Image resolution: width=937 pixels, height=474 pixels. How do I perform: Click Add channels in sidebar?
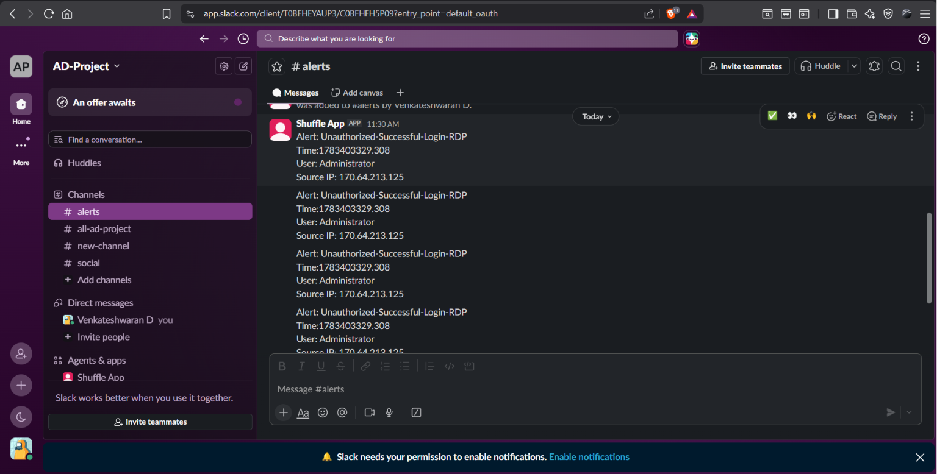tap(150, 280)
